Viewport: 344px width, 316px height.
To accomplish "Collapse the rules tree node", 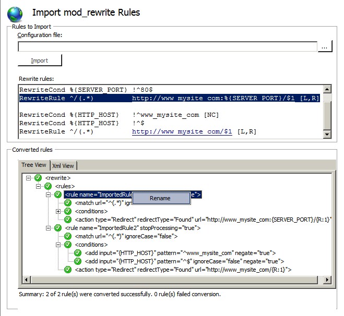I will (x=38, y=186).
